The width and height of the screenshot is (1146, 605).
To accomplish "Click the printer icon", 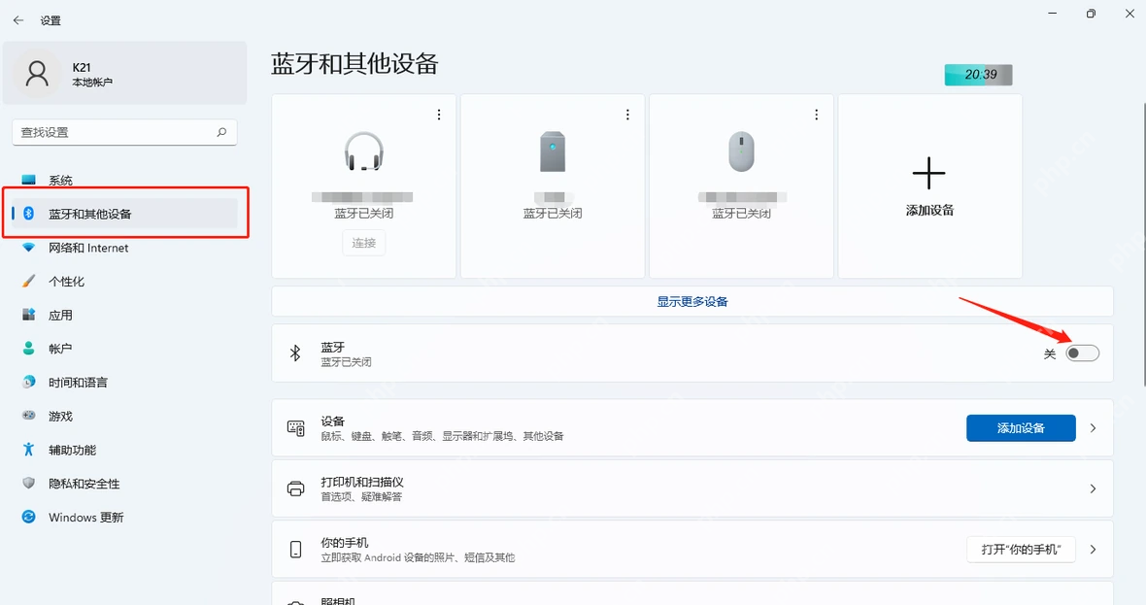I will 296,488.
